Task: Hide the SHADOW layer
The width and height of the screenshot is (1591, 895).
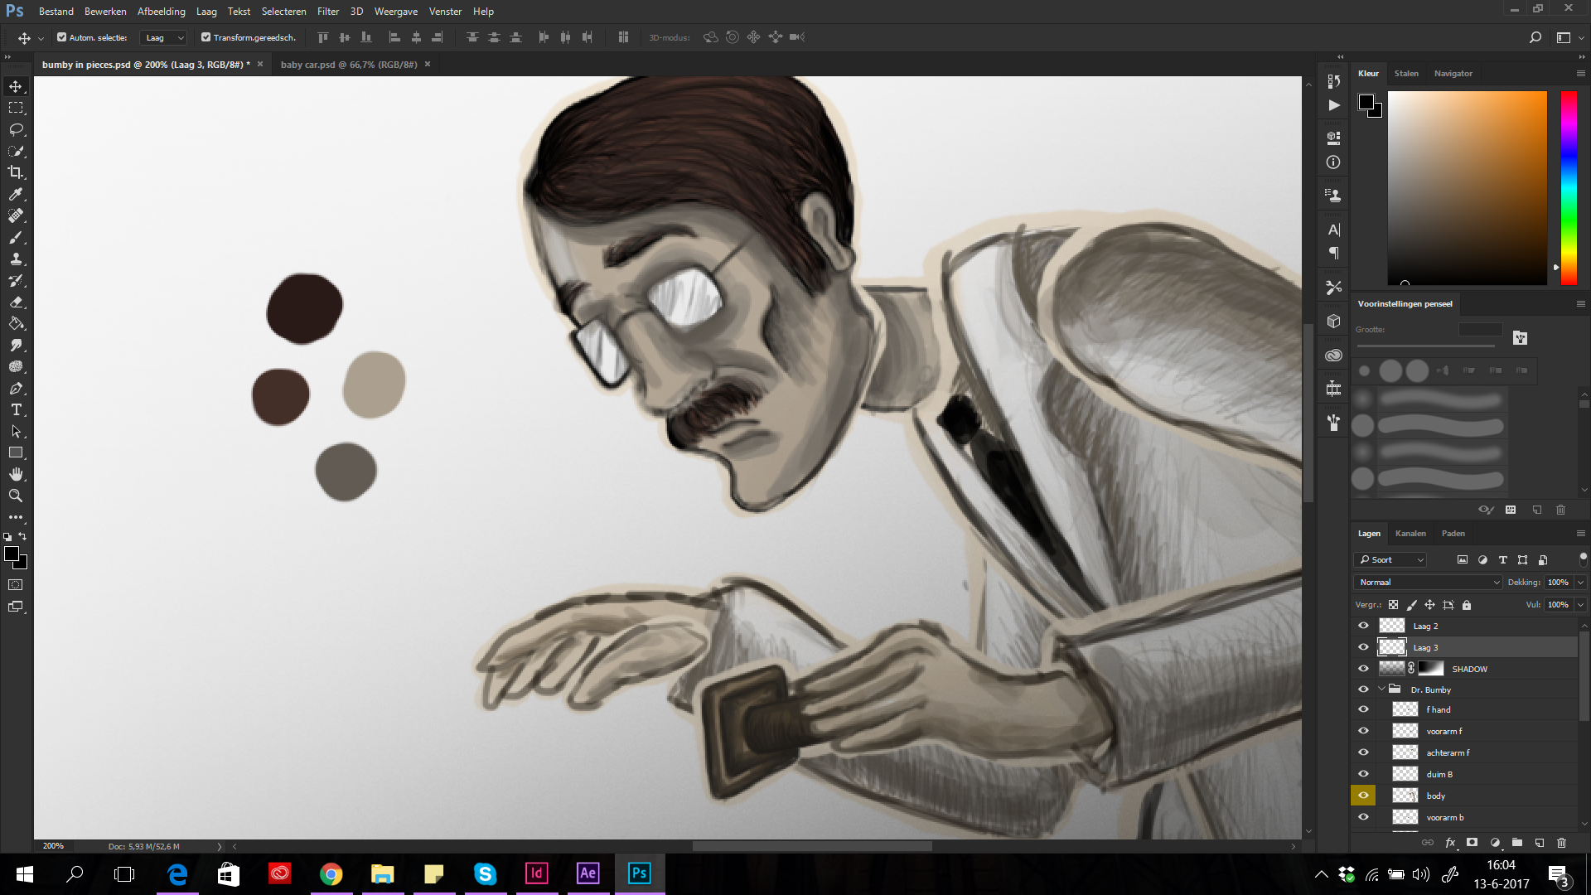Action: 1363,669
